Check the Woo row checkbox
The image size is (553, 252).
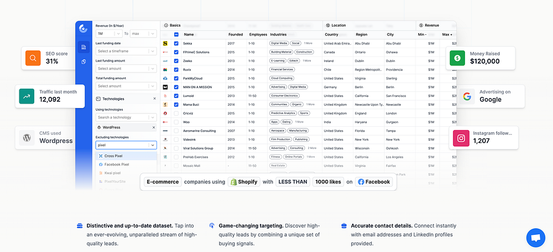point(176,122)
